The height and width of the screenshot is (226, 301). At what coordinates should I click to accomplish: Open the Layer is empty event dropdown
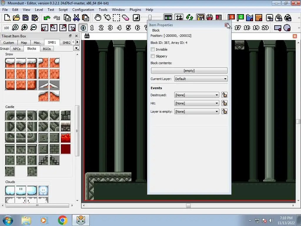coord(197,112)
